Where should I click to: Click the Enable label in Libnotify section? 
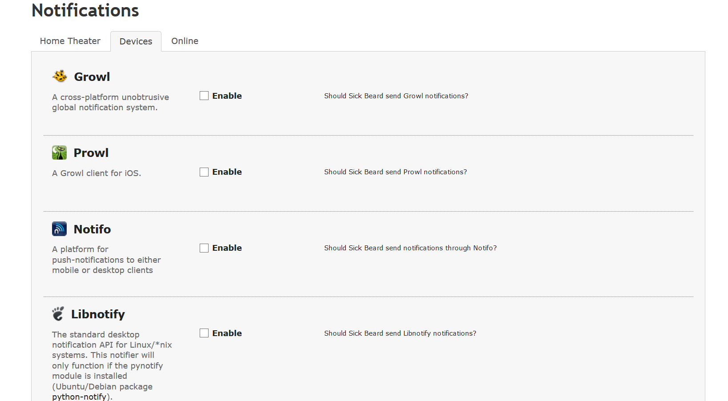click(x=227, y=333)
